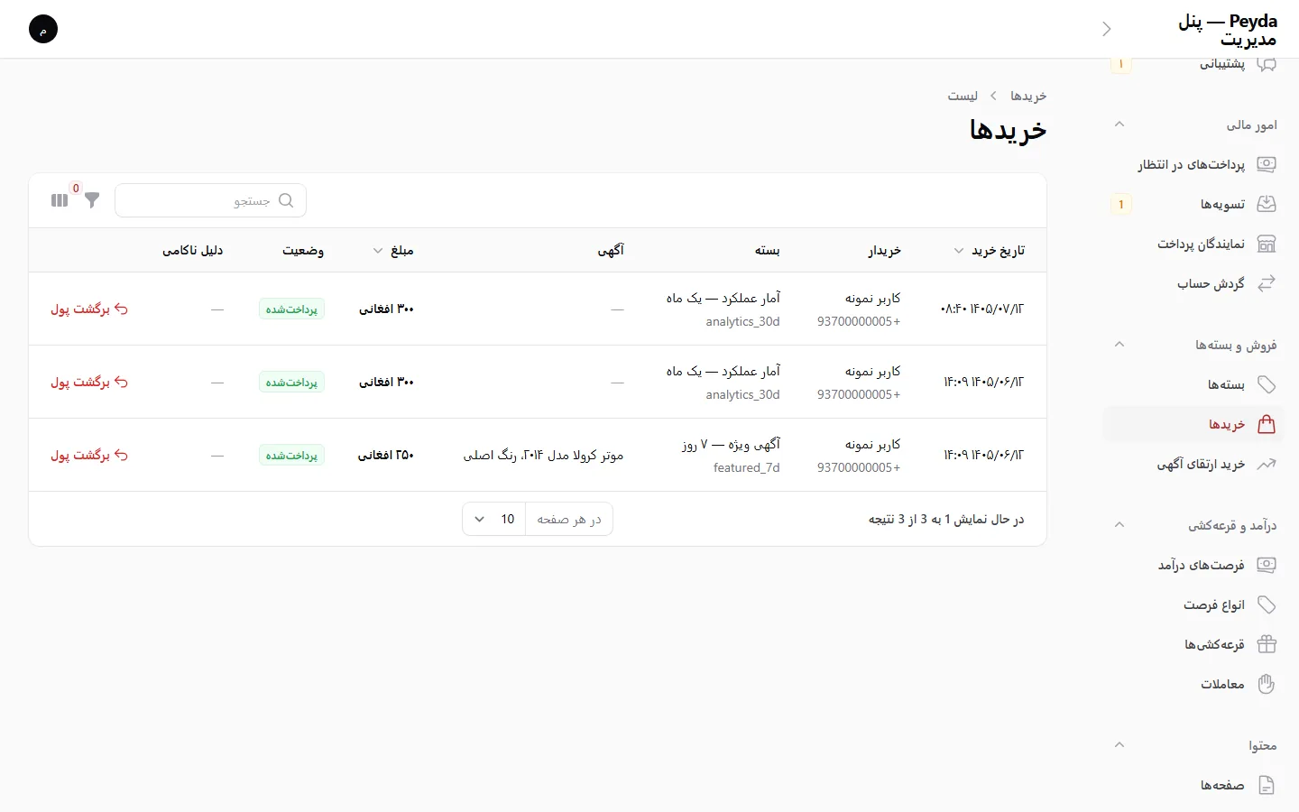Click the نمایندگان پرداخت storefront icon
Viewport: 1299px width, 812px height.
point(1267,244)
